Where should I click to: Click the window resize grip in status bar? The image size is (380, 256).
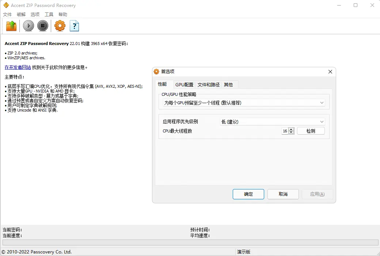click(378, 253)
